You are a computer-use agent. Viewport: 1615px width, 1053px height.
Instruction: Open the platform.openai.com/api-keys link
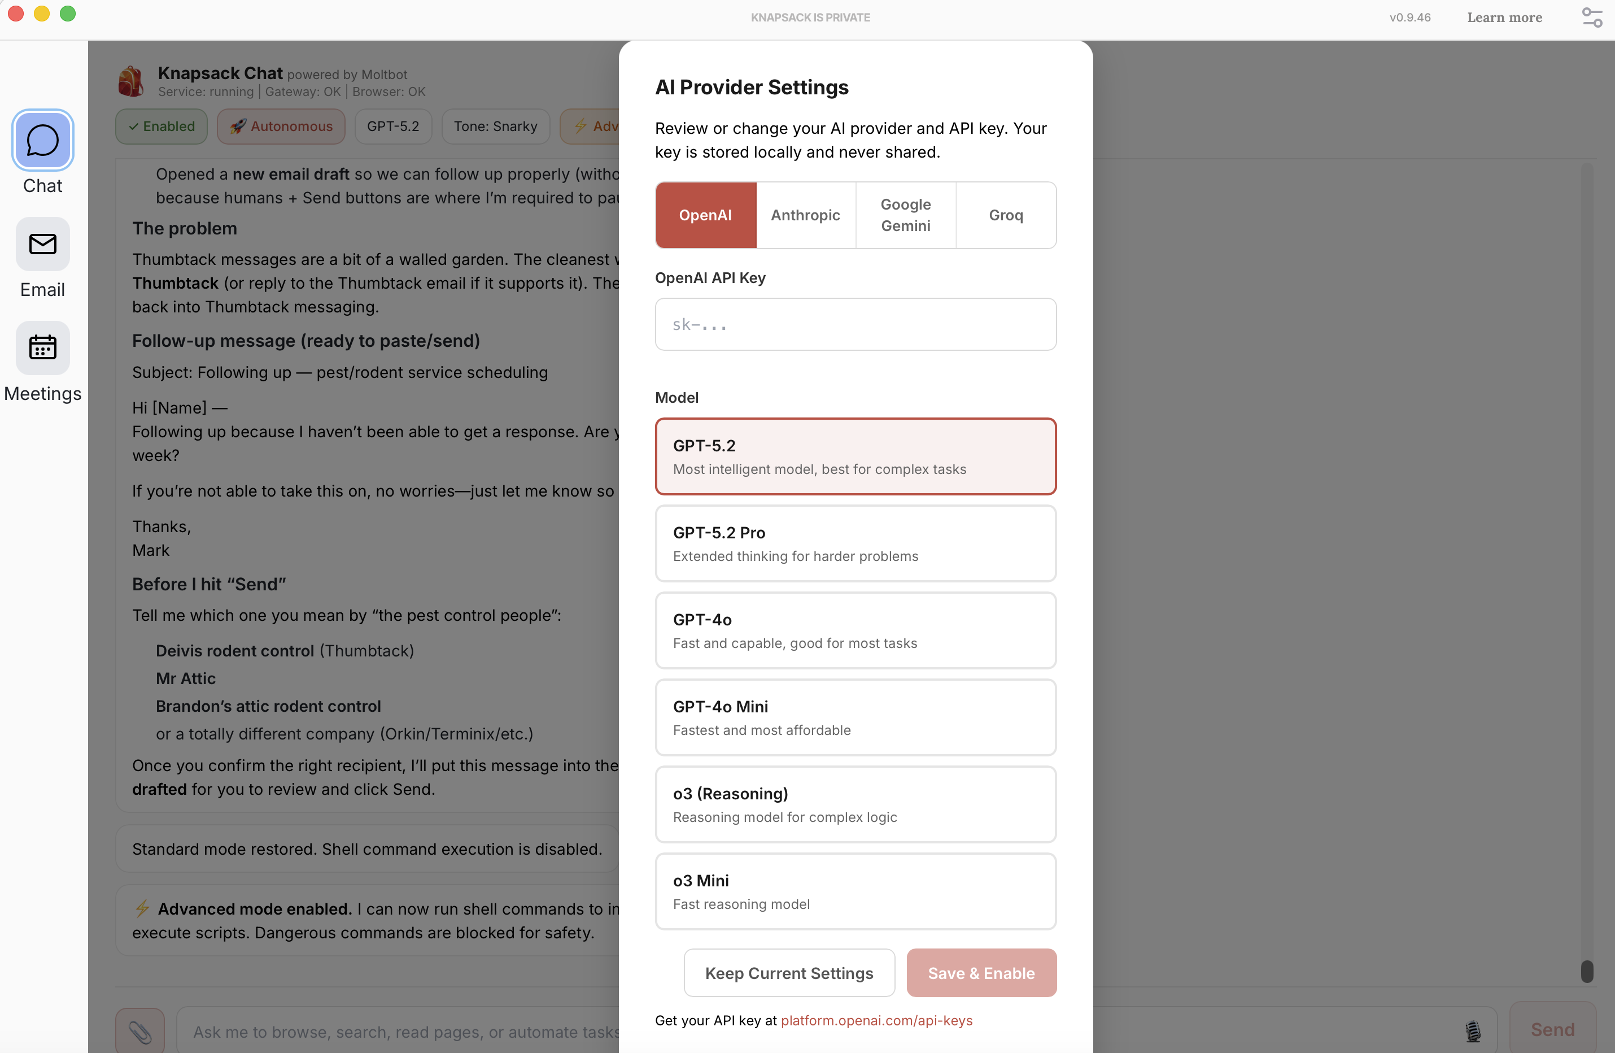877,1020
